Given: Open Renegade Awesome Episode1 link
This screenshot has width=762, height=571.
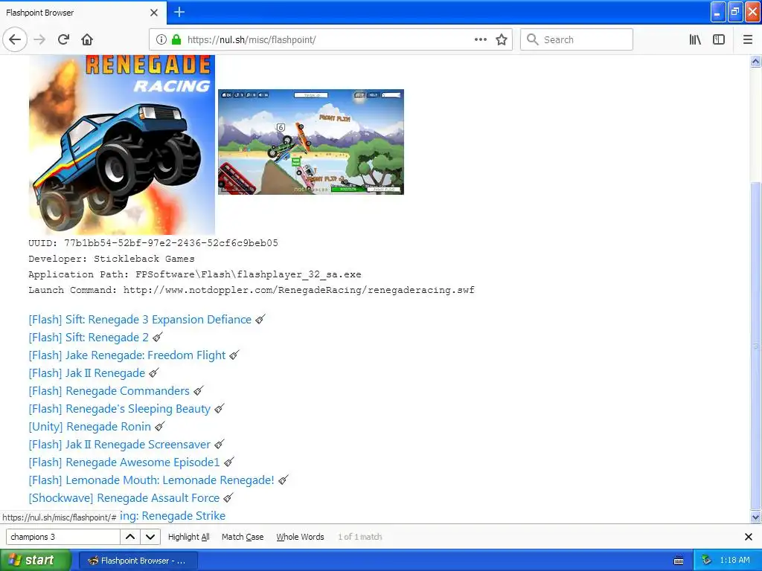Looking at the screenshot, I should (x=124, y=462).
